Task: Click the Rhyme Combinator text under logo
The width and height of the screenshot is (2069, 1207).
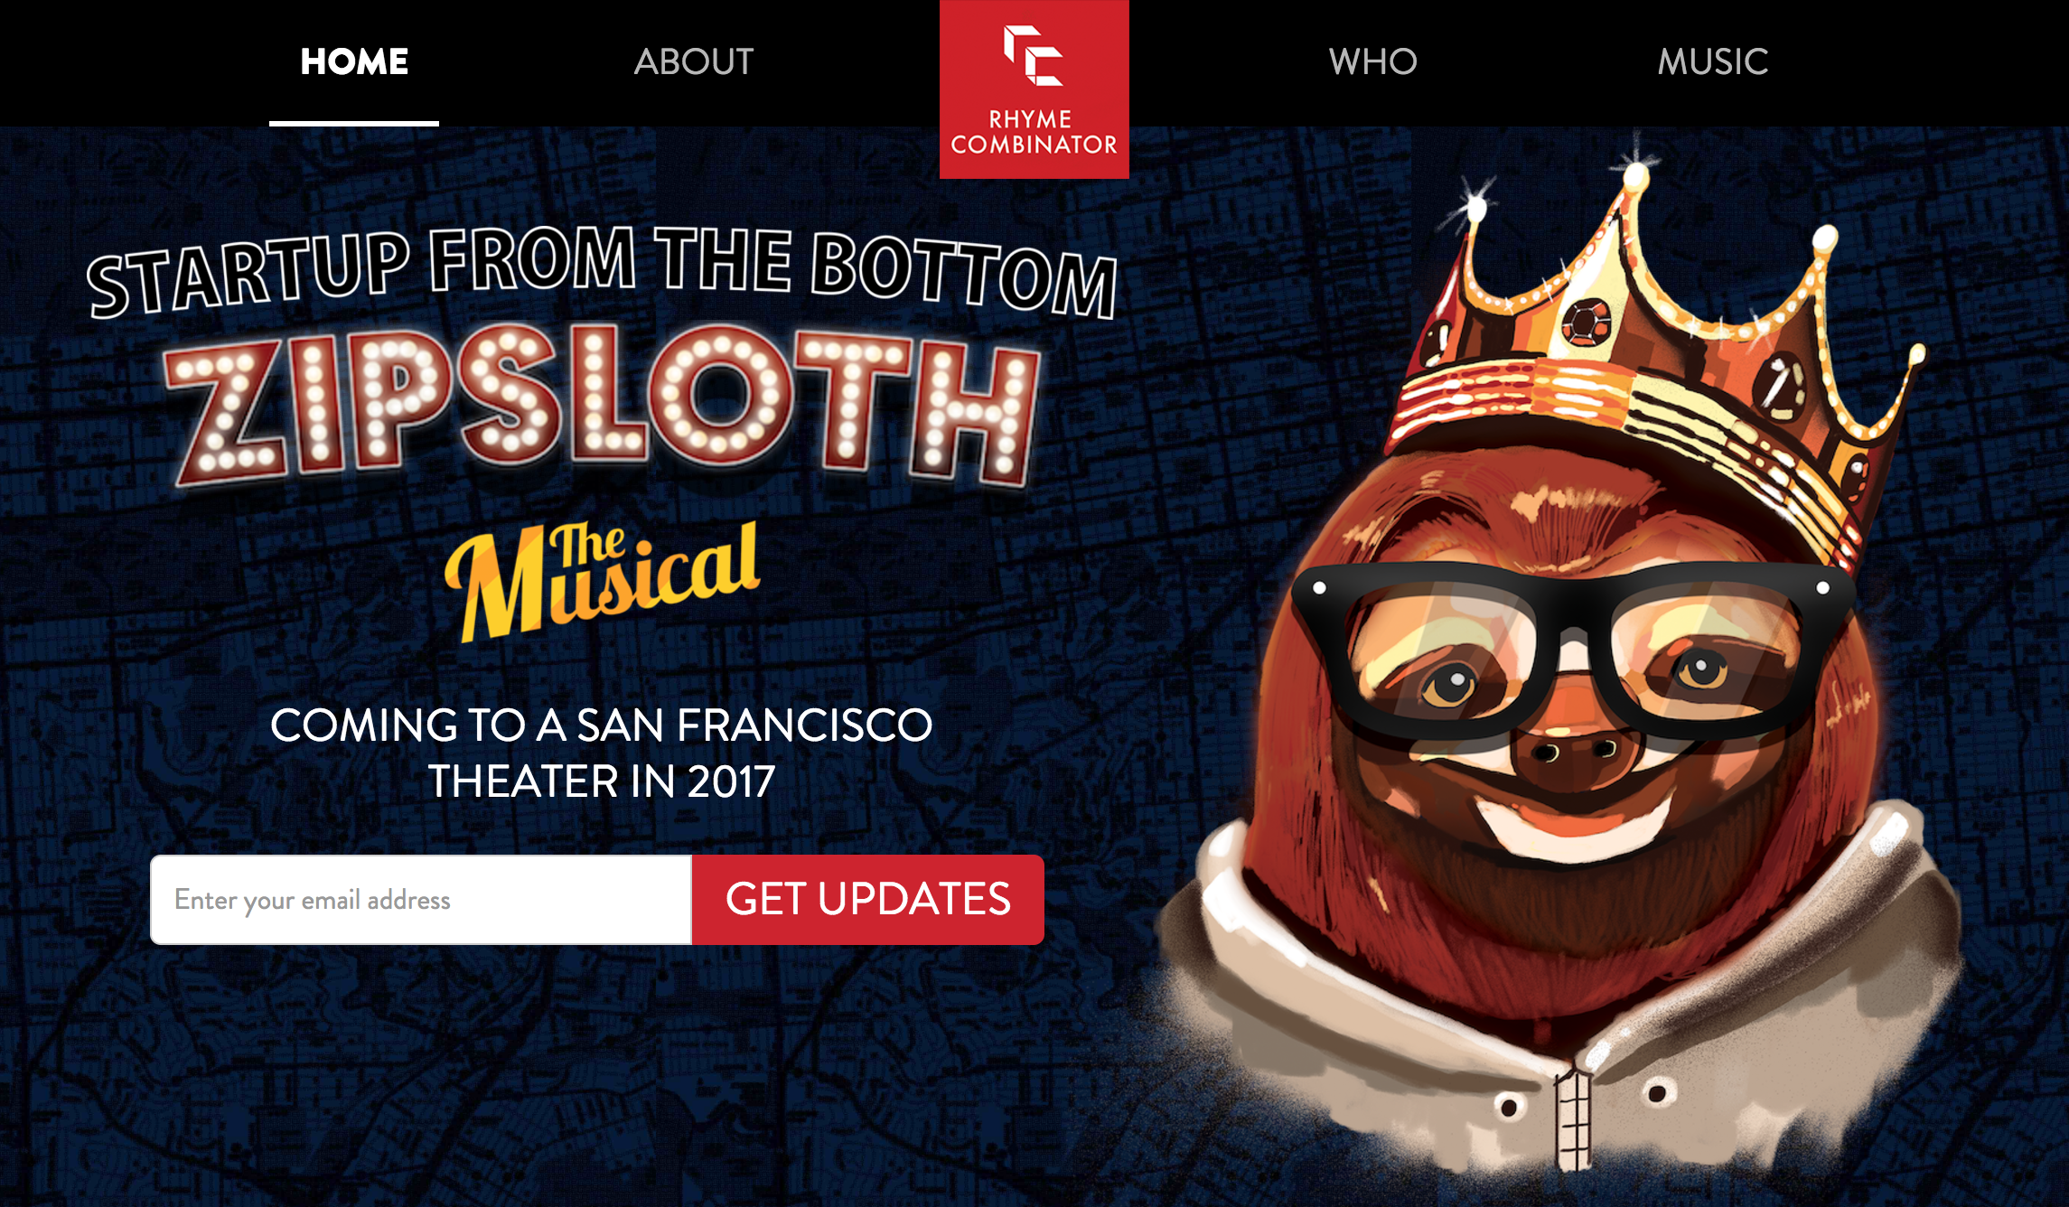Action: 1034,132
